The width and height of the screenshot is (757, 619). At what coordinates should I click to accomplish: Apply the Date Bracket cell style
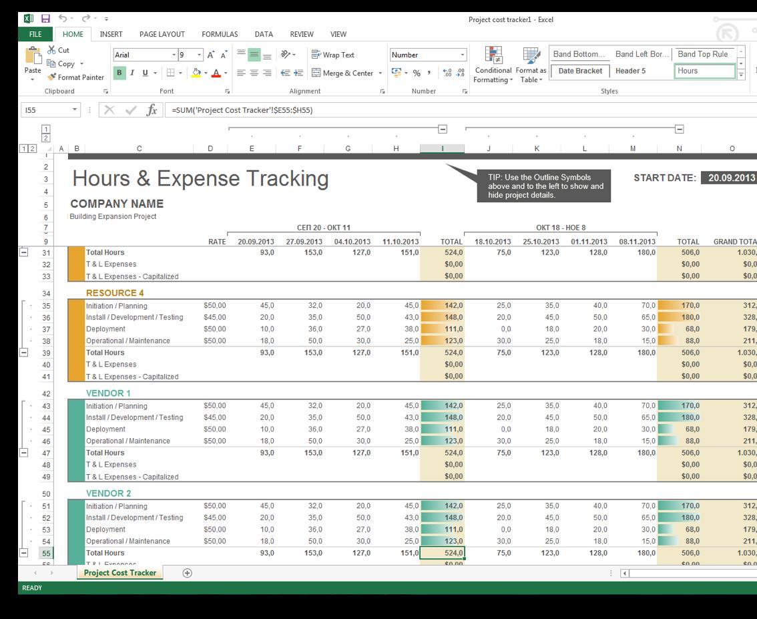click(x=580, y=71)
